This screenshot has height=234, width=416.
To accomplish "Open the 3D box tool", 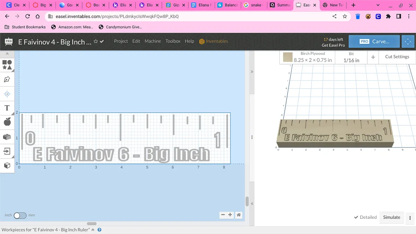I will (7, 166).
